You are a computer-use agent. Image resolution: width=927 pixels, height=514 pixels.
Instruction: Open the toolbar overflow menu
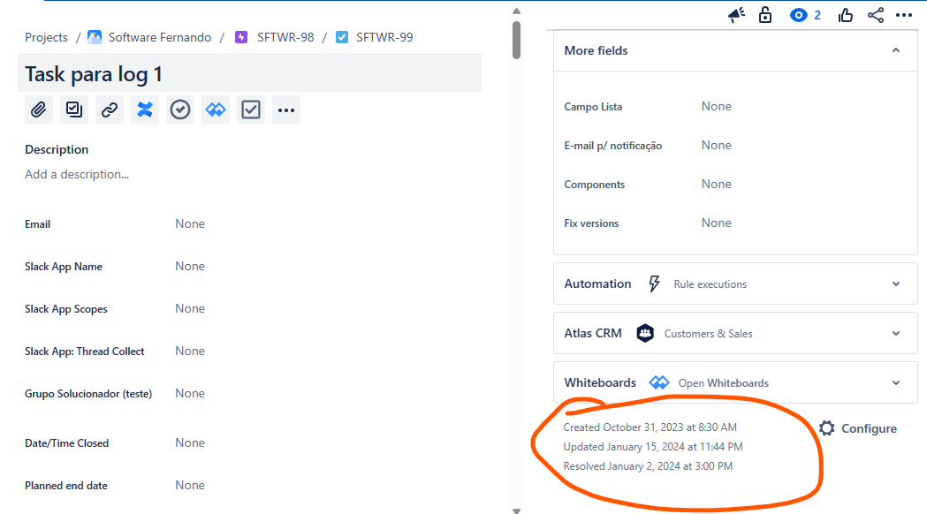point(285,109)
